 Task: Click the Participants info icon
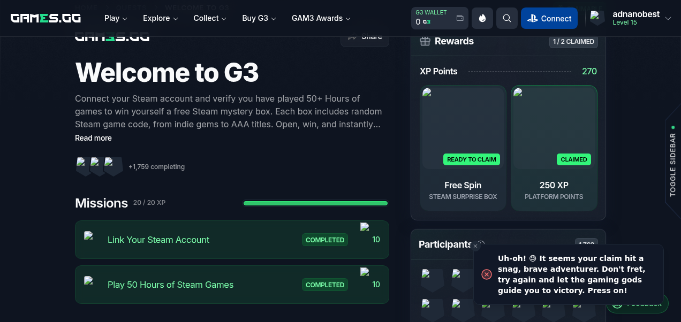(x=481, y=244)
